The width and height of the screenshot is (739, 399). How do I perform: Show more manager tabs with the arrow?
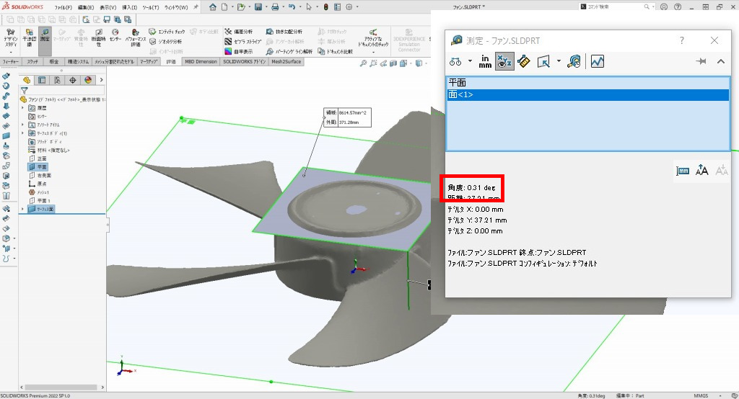(101, 80)
